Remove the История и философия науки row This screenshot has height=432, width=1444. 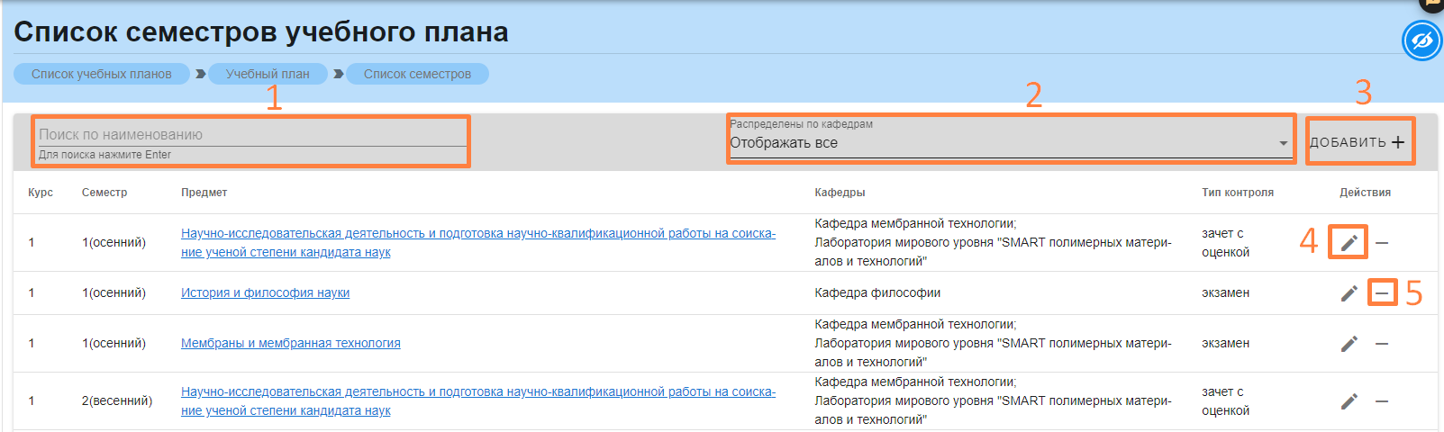(1382, 293)
